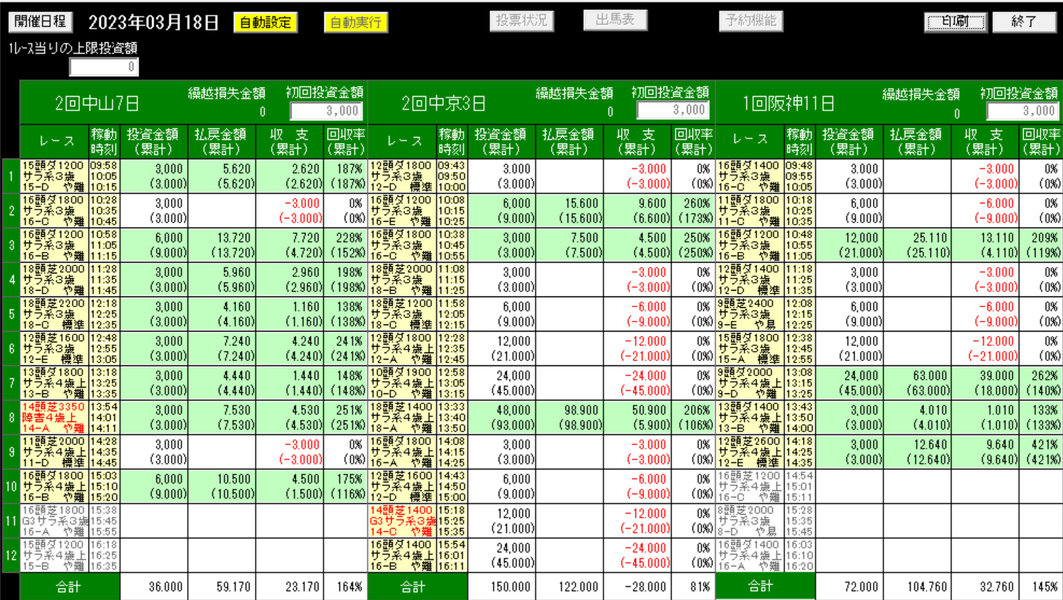Click 初回投資金額 field for 2回中山7日
The width and height of the screenshot is (1063, 600).
(x=326, y=111)
